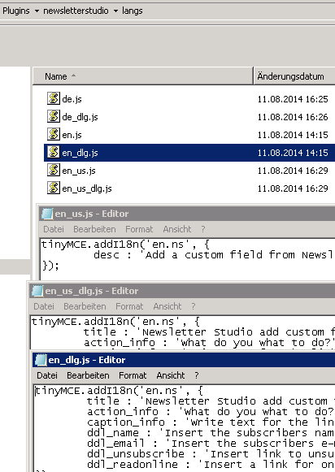Select the en_us_dlg.js file icon

[54, 188]
